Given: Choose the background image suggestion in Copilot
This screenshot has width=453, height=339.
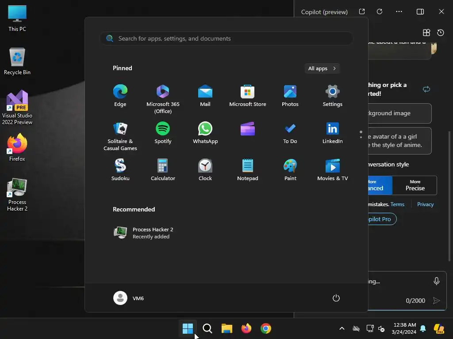Looking at the screenshot, I should (400, 113).
